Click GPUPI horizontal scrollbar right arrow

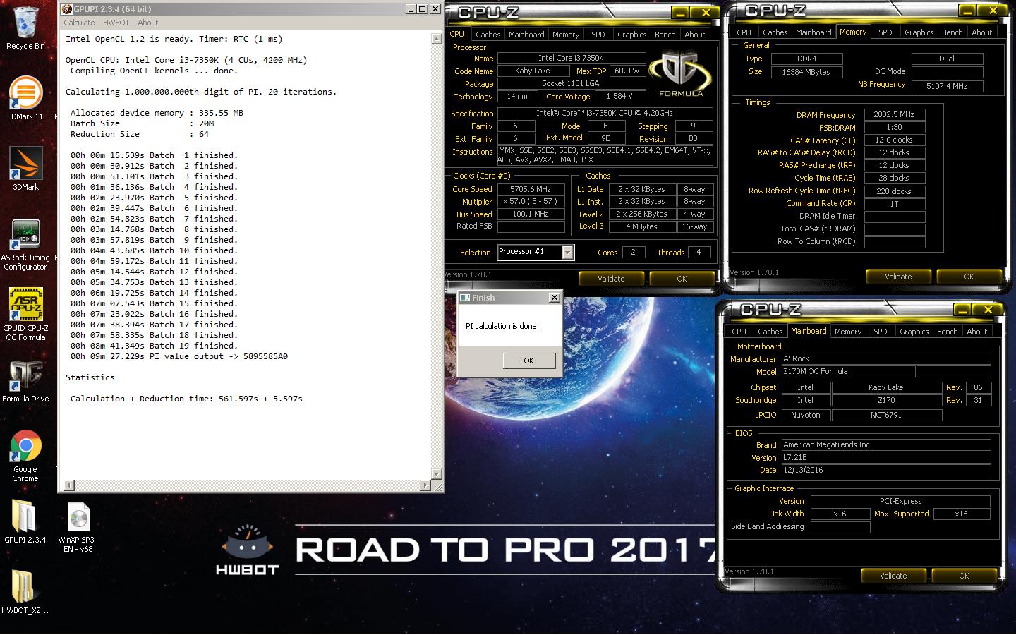[x=425, y=485]
